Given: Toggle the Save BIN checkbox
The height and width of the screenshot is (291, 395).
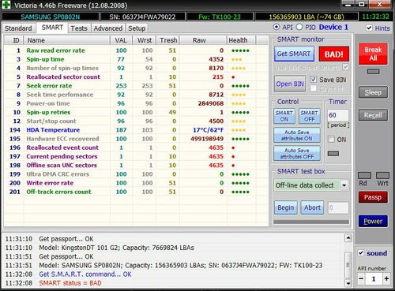Looking at the screenshot, I should pos(314,80).
